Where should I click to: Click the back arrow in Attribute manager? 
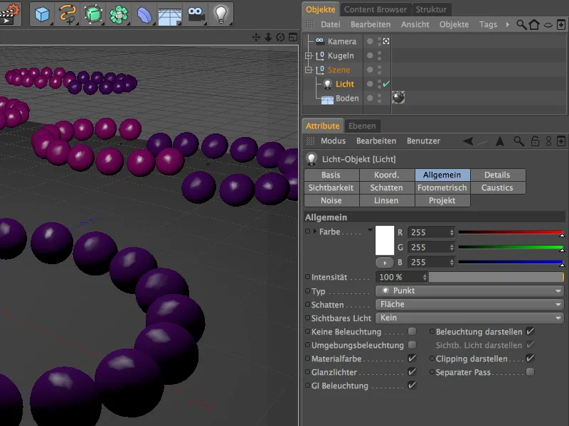click(468, 141)
